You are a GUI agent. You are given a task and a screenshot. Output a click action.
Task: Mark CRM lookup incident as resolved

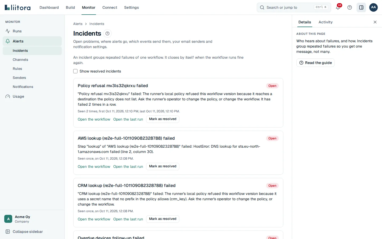[163, 219]
